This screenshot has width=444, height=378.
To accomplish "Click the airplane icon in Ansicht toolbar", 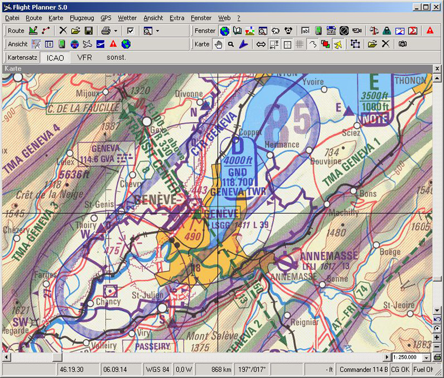I will click(88, 44).
